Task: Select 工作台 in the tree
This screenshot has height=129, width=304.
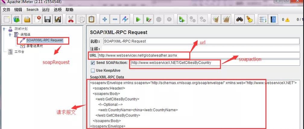Action: pos(19,52)
